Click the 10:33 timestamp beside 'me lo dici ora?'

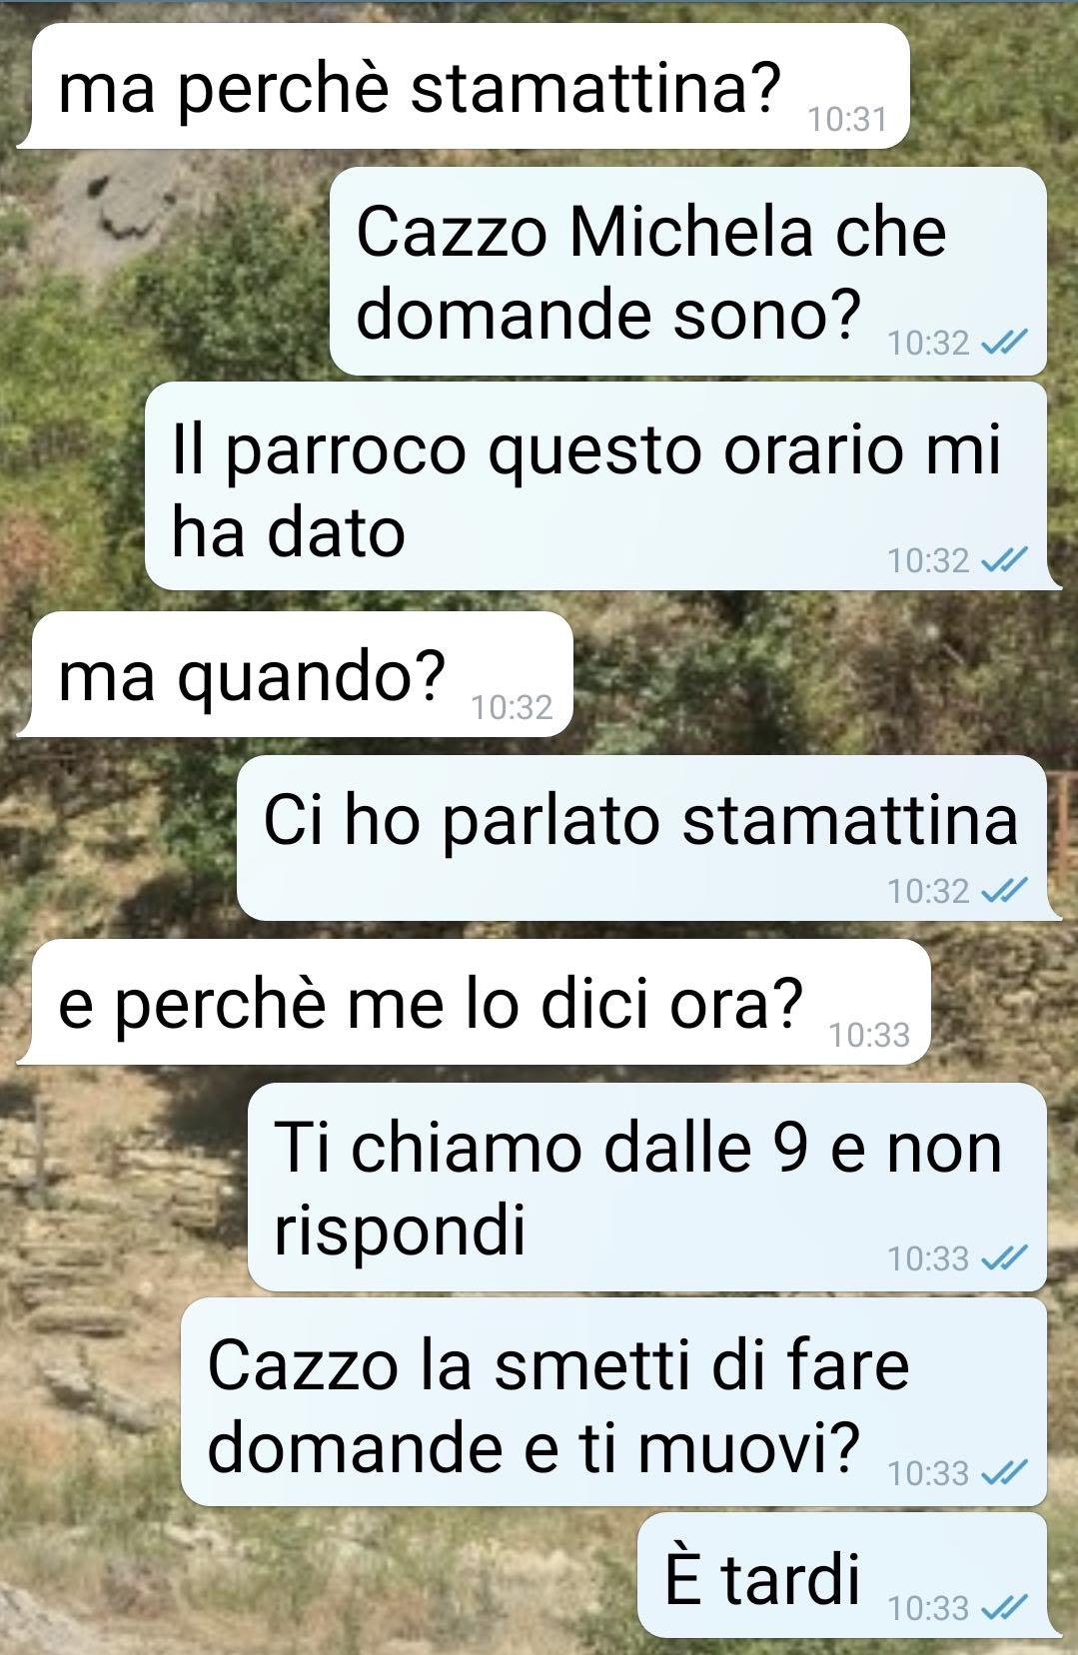click(869, 1035)
